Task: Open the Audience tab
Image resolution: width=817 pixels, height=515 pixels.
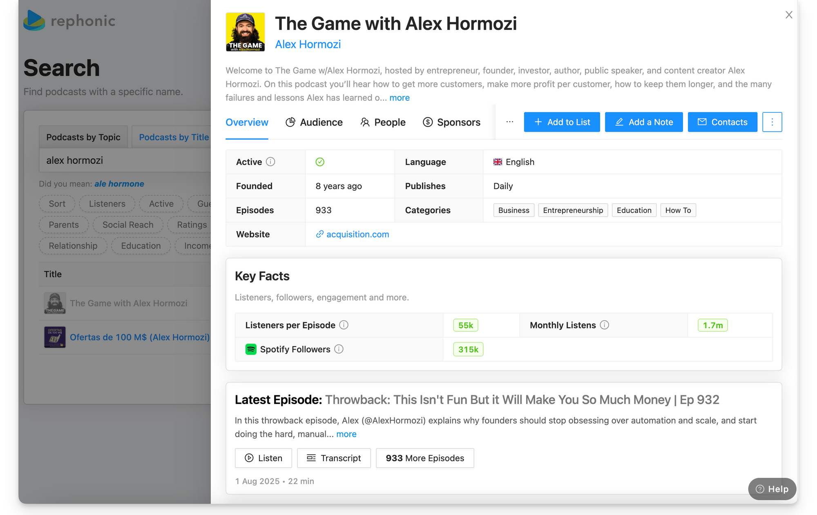Action: (314, 122)
